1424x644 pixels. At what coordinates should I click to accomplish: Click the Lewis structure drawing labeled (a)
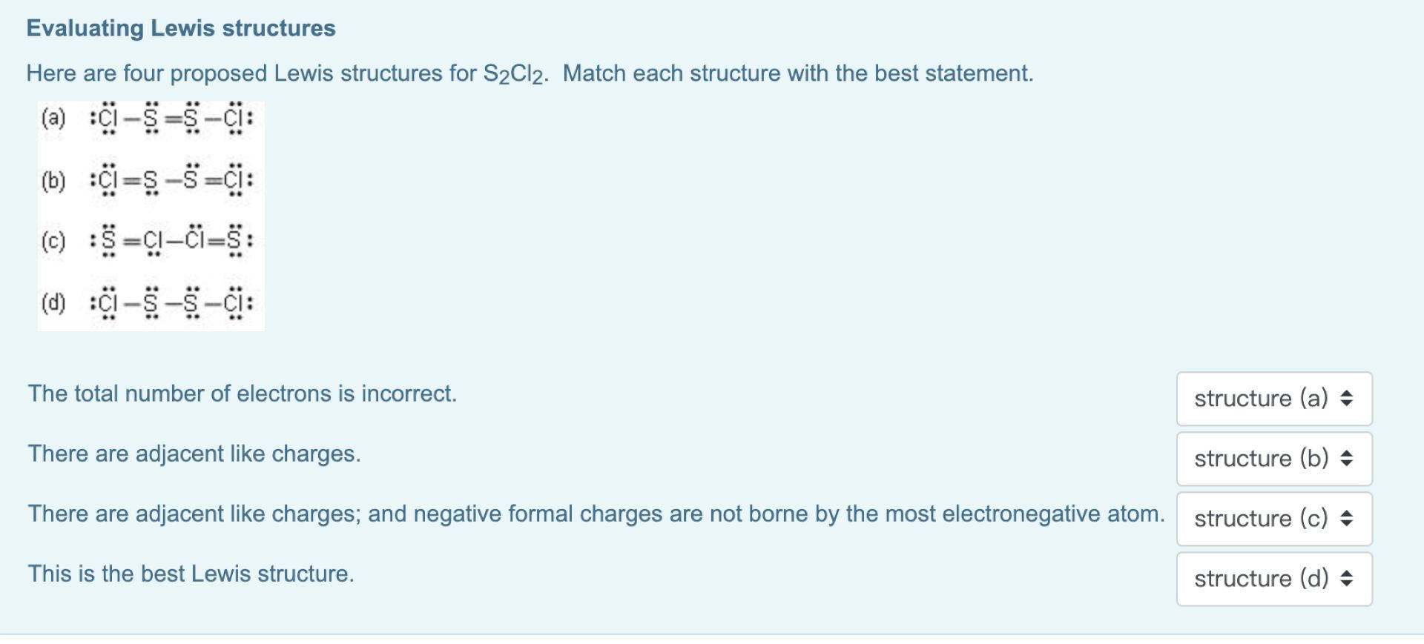[x=171, y=119]
